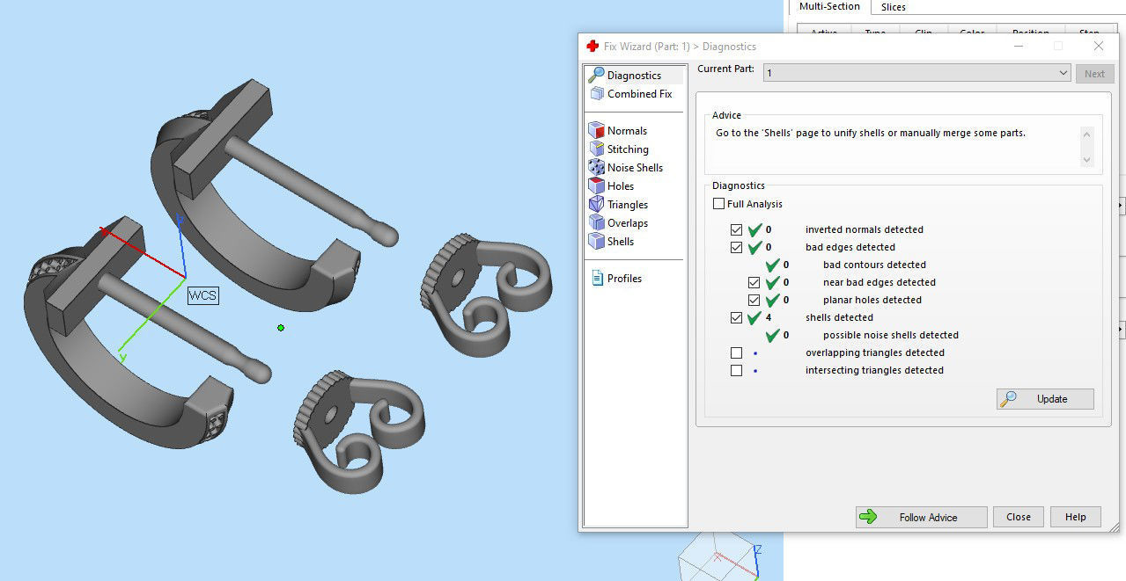
Task: Select the Normals page label
Action: 627,131
